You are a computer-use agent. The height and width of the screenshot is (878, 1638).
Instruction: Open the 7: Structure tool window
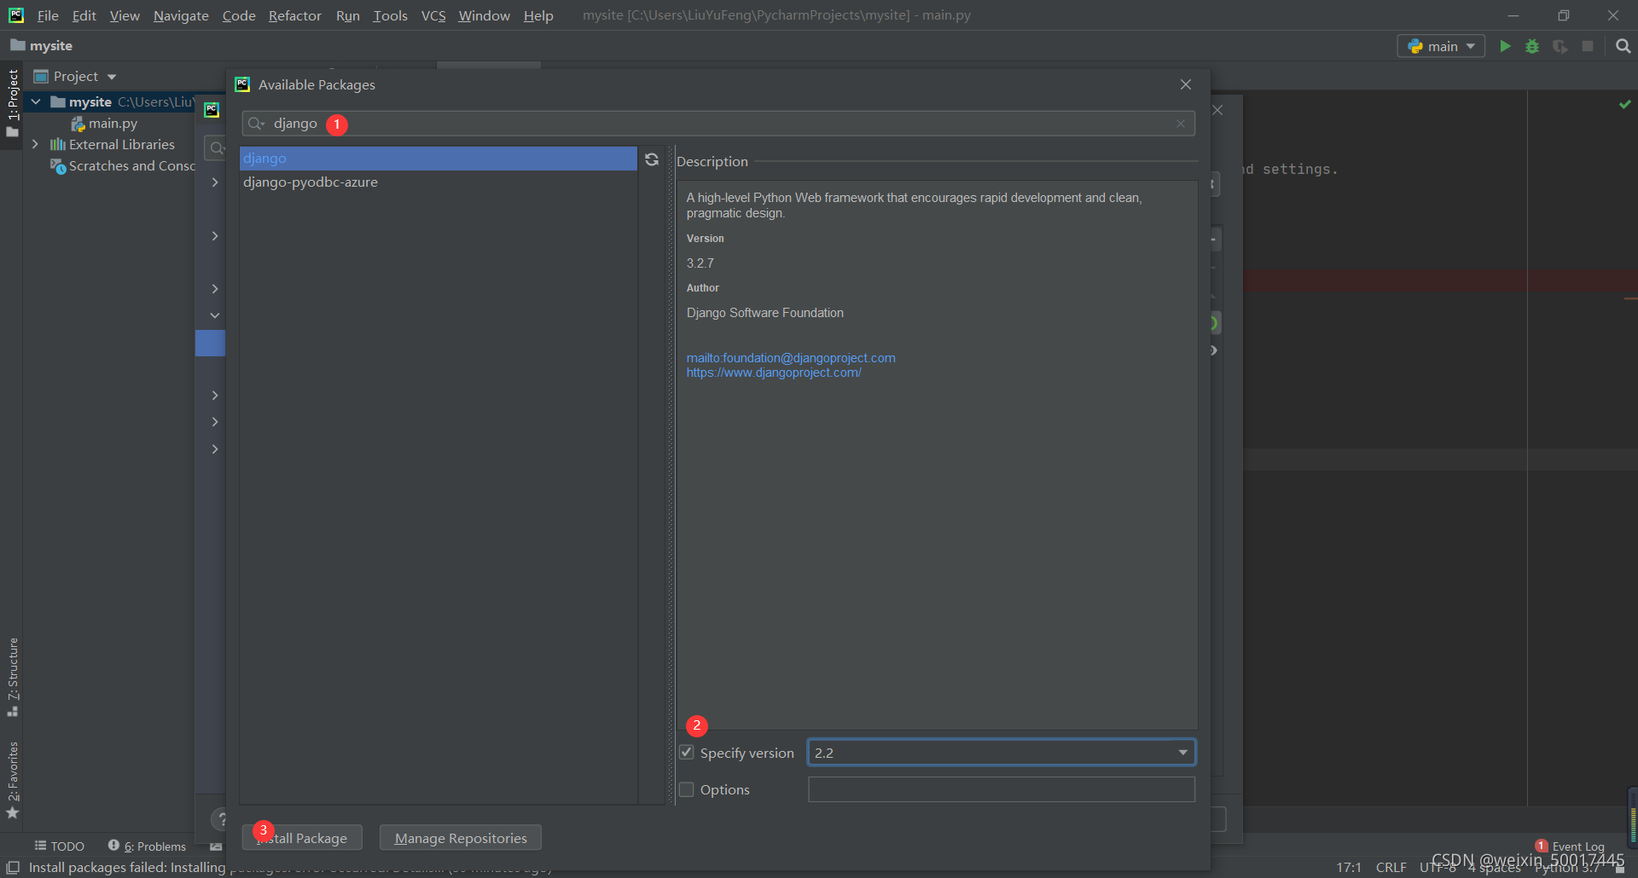12,677
